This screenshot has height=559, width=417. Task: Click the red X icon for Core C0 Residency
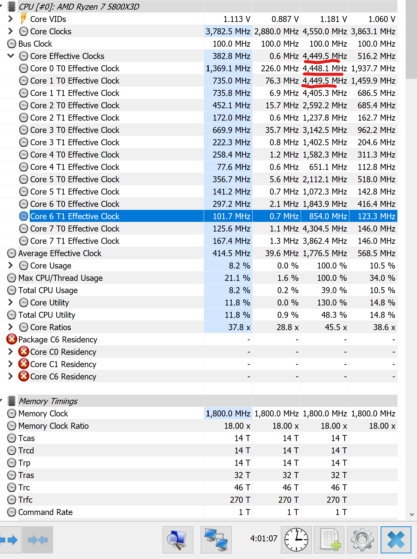coord(24,352)
